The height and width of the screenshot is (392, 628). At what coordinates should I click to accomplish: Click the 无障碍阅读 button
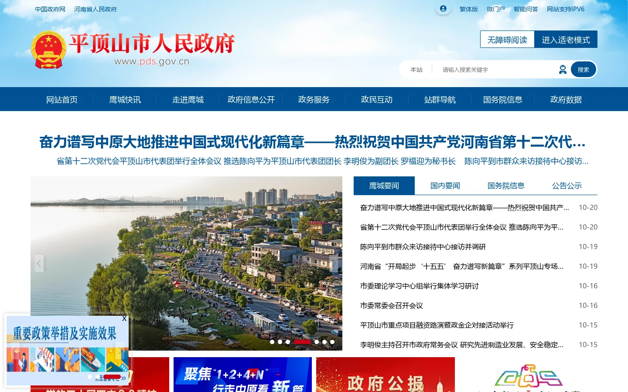coord(507,40)
